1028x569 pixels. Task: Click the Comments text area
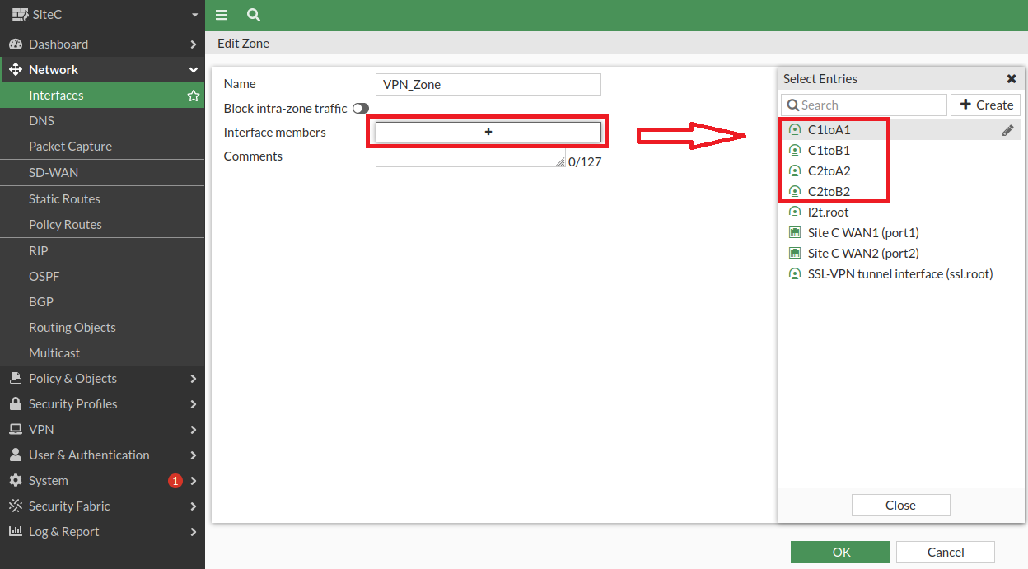(470, 157)
